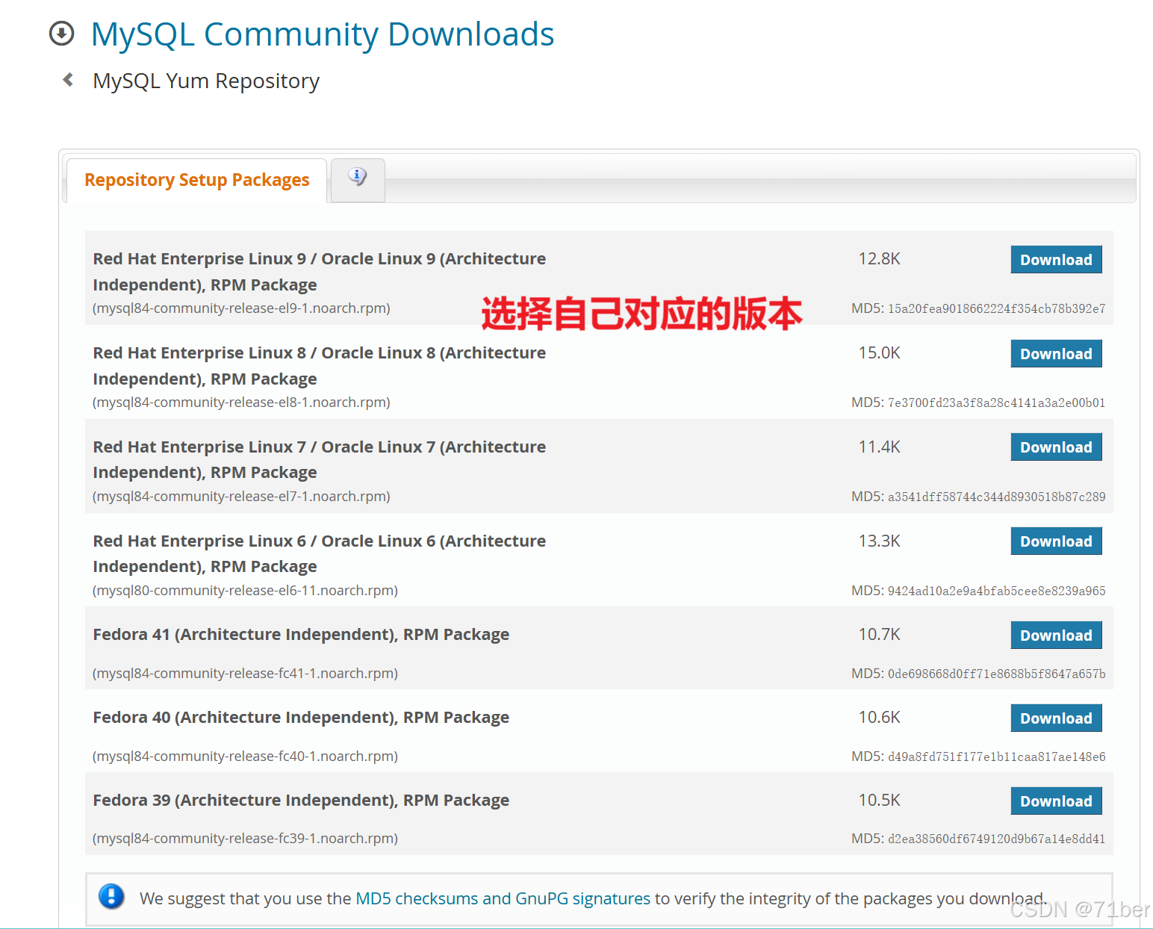
Task: Click the Red Hat Enterprise Linux 7 package title
Action: tap(319, 459)
